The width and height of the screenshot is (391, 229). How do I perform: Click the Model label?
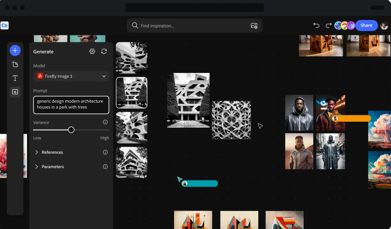[x=39, y=66]
